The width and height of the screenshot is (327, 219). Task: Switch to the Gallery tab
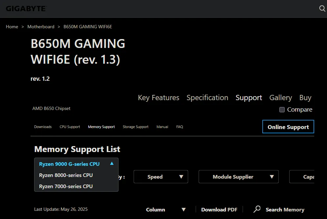coord(280,98)
